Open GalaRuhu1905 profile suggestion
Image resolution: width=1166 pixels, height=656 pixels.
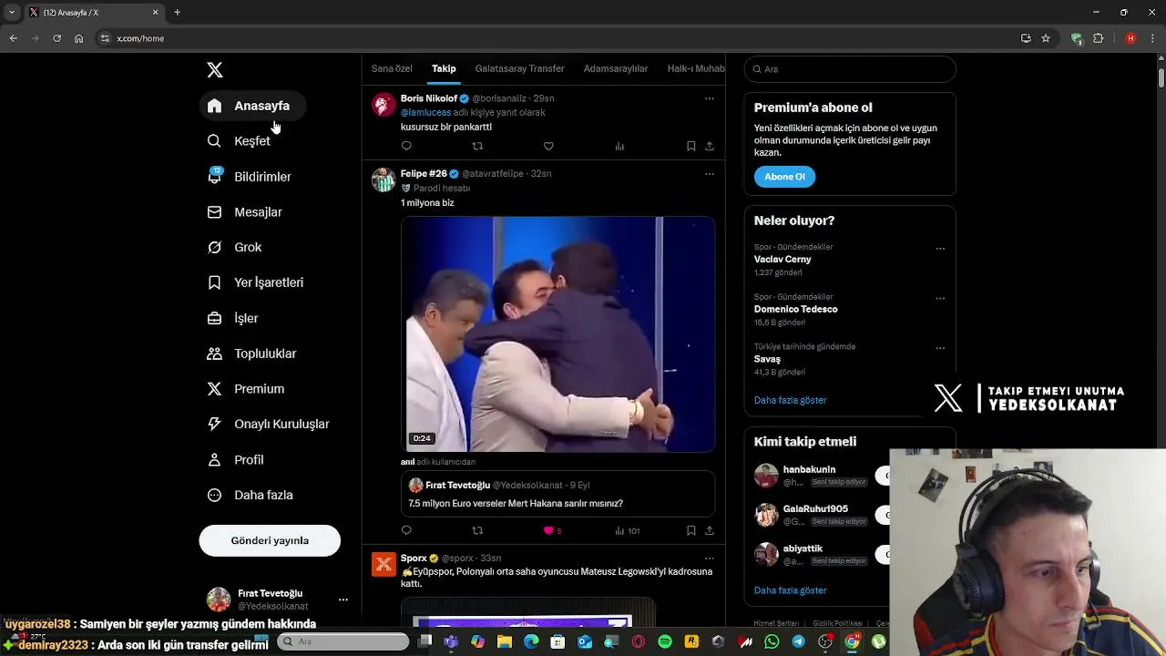[815, 509]
